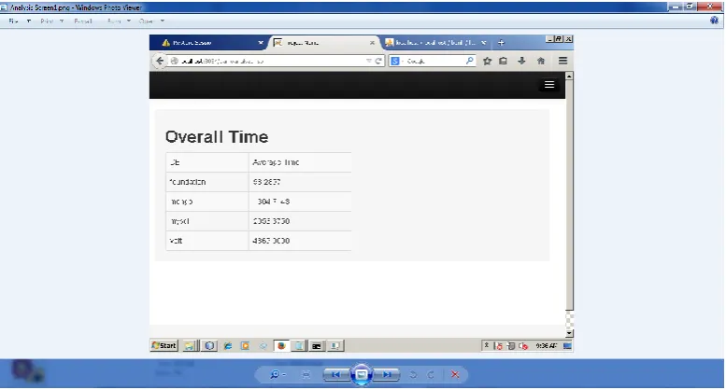Image resolution: width=726 pixels, height=390 pixels.
Task: Open the address bar history dropdown arrow
Action: (369, 61)
